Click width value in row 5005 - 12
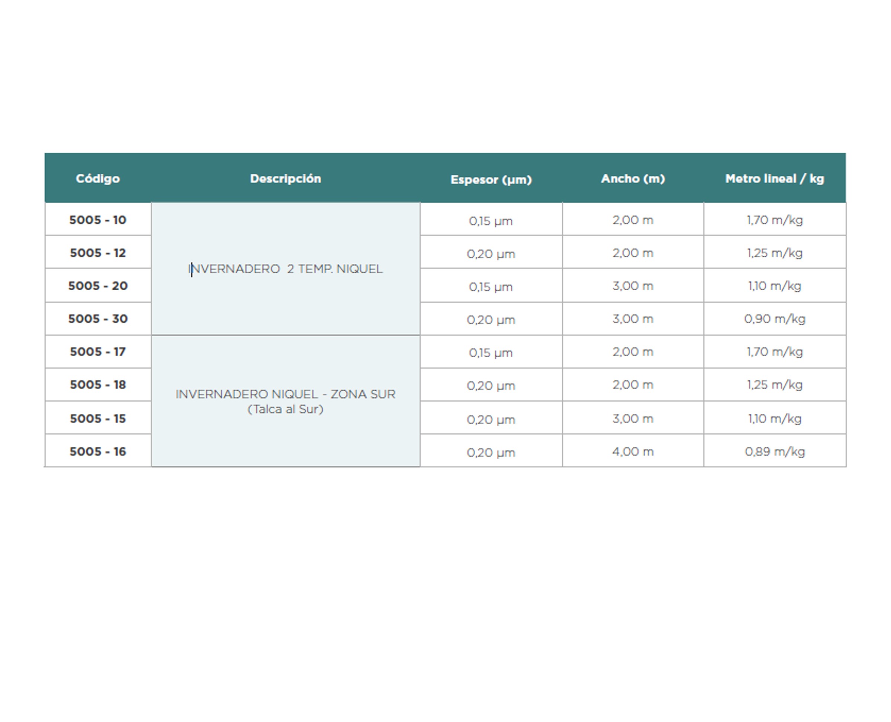This screenshot has width=891, height=722. coord(633,252)
